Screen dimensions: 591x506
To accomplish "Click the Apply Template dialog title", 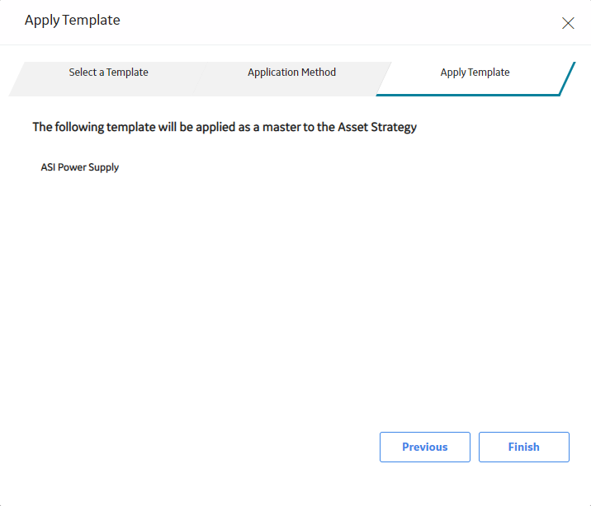I will (x=73, y=21).
